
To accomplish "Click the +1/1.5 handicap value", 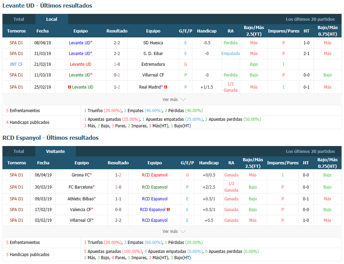I will [x=207, y=87].
